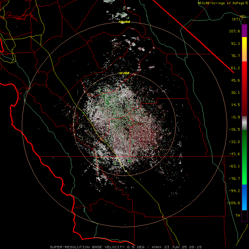249x249 pixels.
Task: Click the yellow-orange segment of color bar
Action: [x=244, y=49]
